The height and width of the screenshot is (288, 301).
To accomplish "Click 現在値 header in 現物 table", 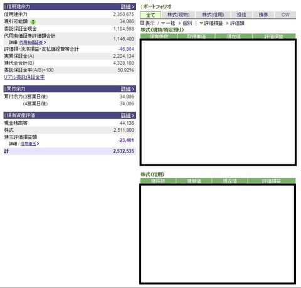I will 234,36.
